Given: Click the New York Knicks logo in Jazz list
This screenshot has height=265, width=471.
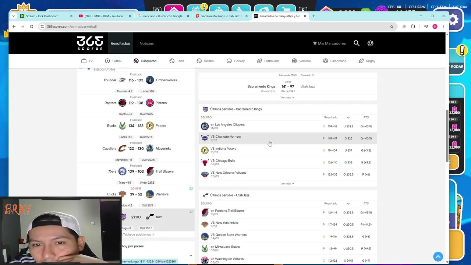Looking at the screenshot, I should pos(205,224).
